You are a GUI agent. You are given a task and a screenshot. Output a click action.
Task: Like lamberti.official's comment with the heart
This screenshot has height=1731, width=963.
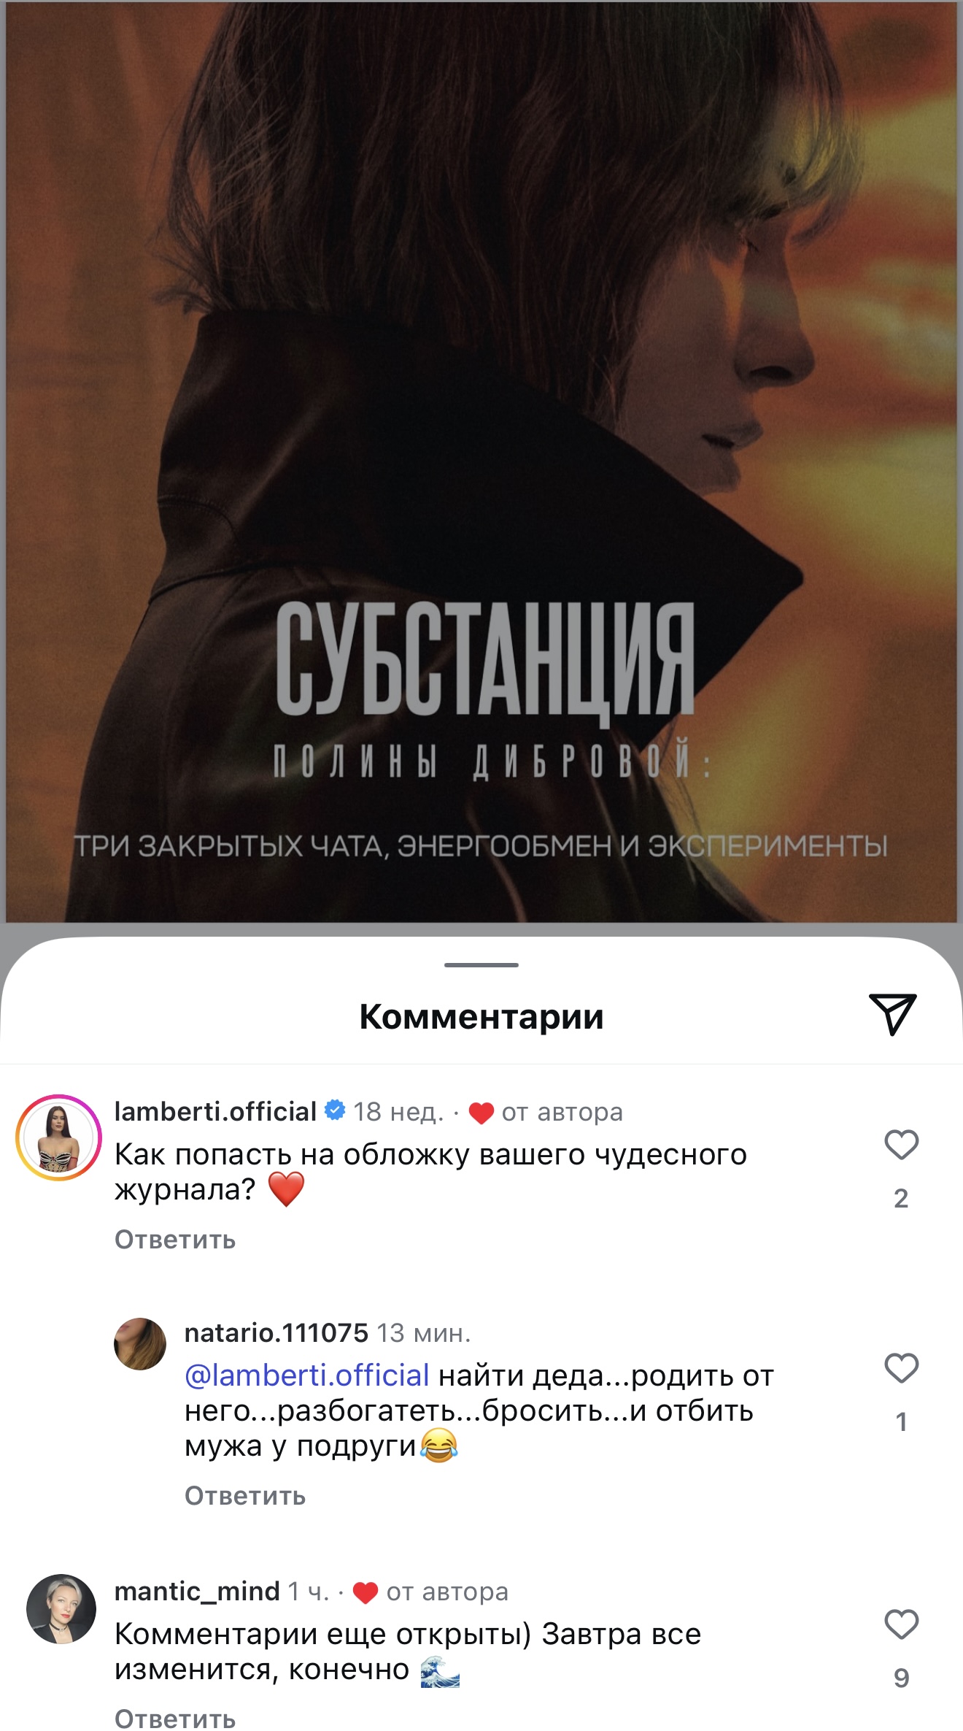901,1144
